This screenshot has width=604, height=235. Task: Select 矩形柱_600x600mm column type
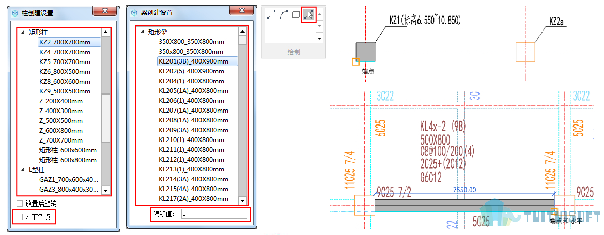coord(68,150)
